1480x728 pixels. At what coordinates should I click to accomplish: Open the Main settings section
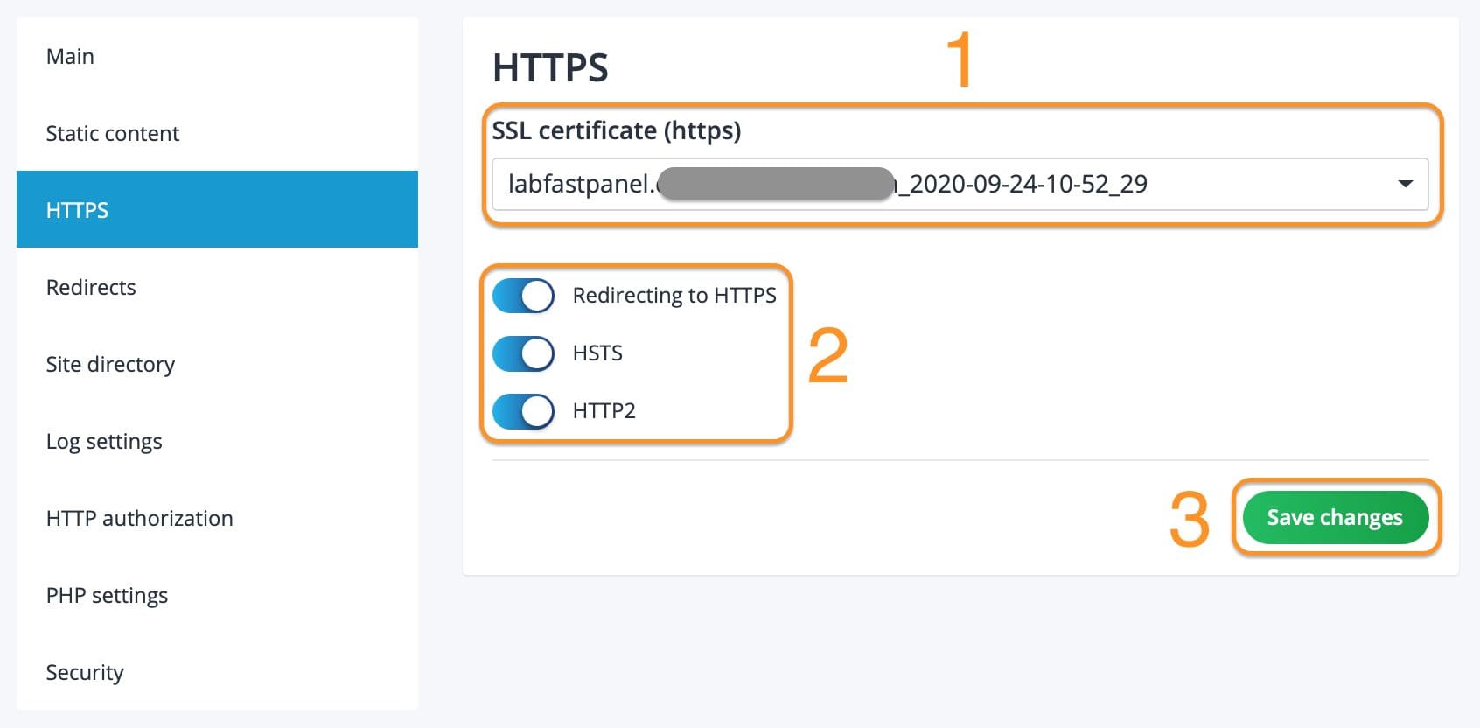70,57
